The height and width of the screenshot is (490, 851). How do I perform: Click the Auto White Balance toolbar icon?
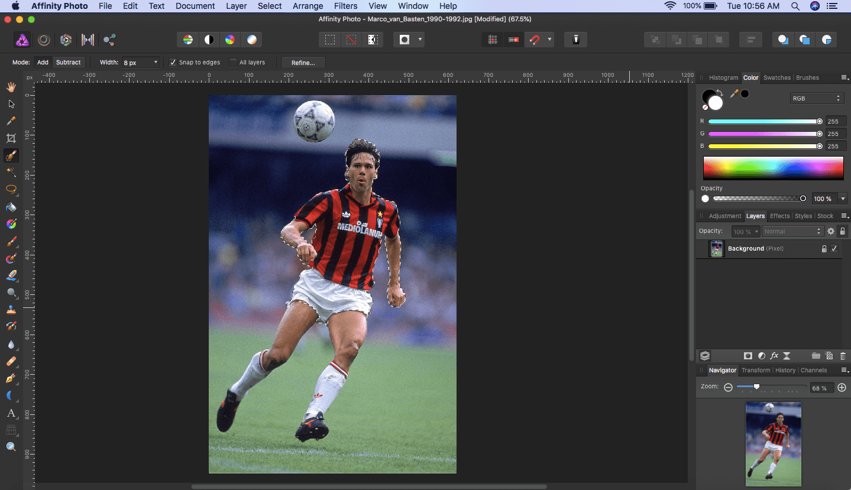click(252, 40)
